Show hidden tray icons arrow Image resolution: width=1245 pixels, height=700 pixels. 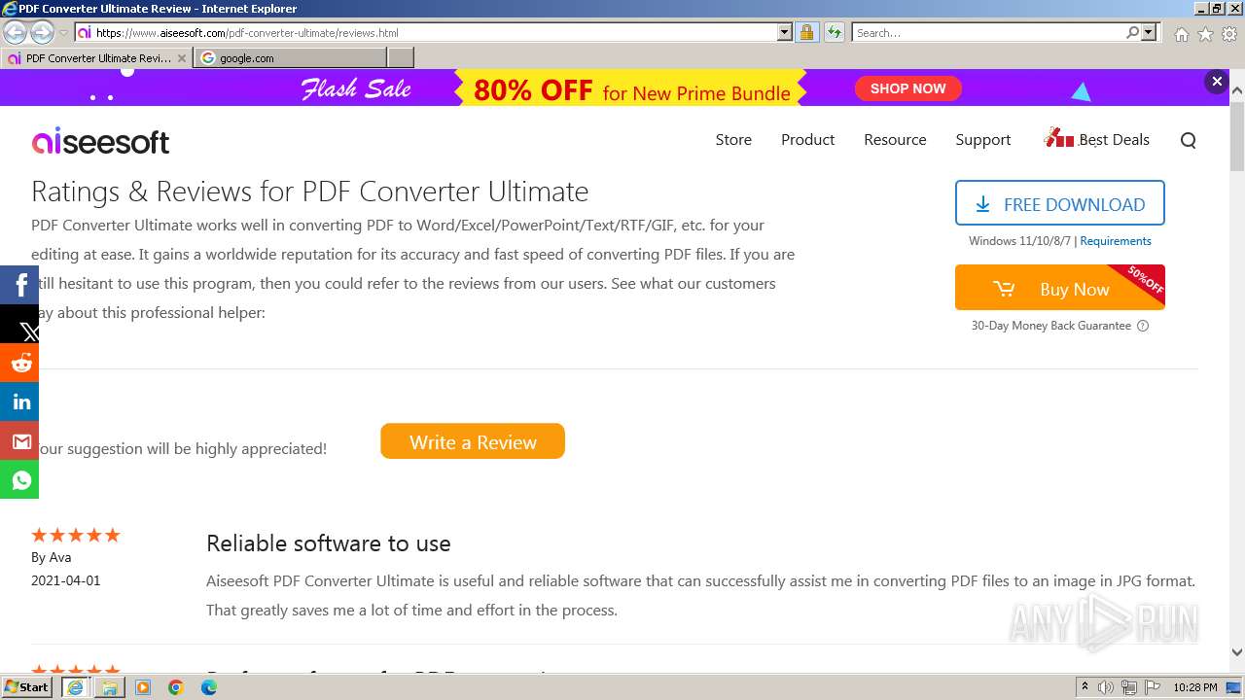pos(1085,687)
